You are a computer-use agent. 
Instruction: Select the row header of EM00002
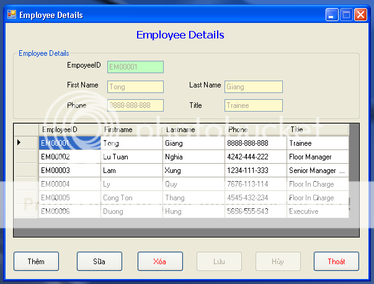click(26, 156)
